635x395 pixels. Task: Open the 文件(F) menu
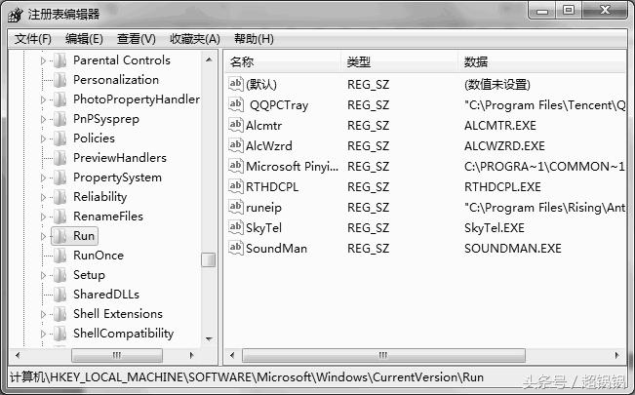click(33, 39)
